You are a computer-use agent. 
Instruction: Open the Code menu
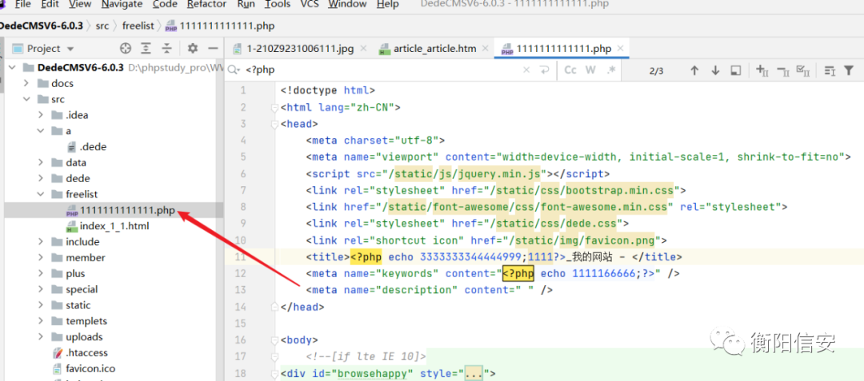[164, 5]
